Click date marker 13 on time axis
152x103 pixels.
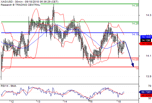pyautogui.click(x=39, y=101)
